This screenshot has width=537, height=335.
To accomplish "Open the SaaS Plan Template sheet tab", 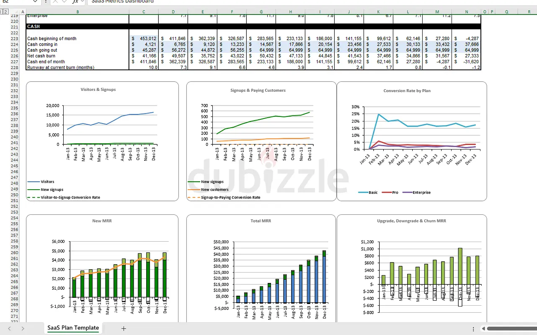I will tap(73, 328).
